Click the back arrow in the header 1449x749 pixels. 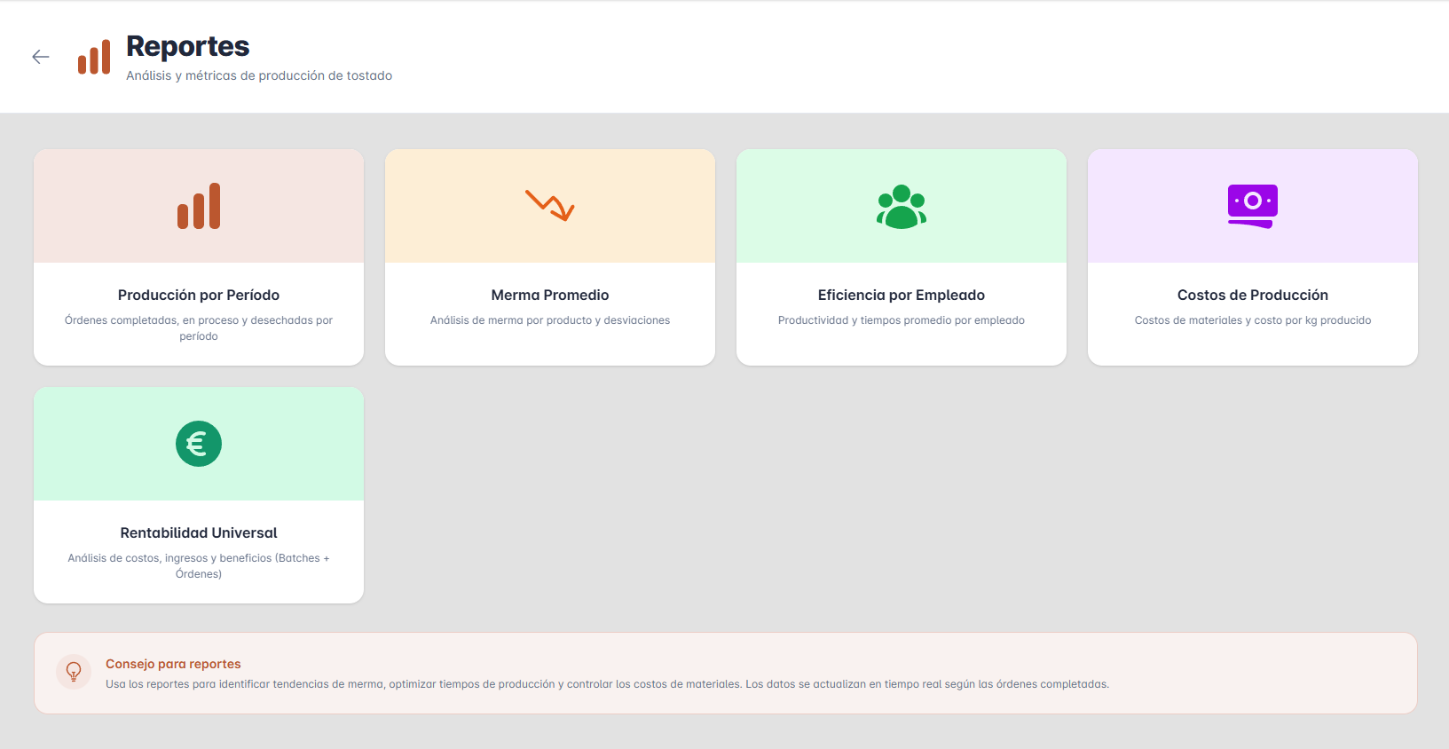coord(41,57)
